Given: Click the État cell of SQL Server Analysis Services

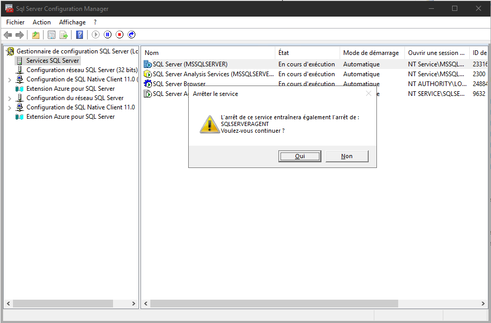Looking at the screenshot, I should click(306, 74).
